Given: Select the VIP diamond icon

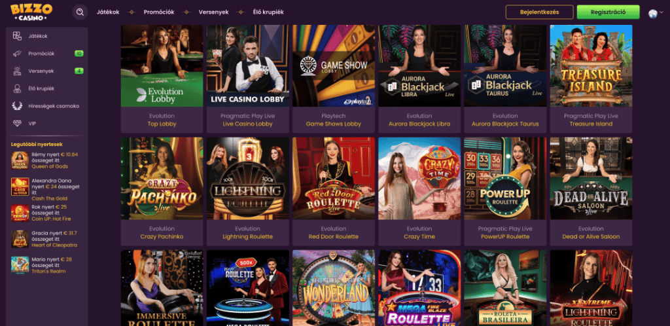Looking at the screenshot, I should [x=17, y=123].
